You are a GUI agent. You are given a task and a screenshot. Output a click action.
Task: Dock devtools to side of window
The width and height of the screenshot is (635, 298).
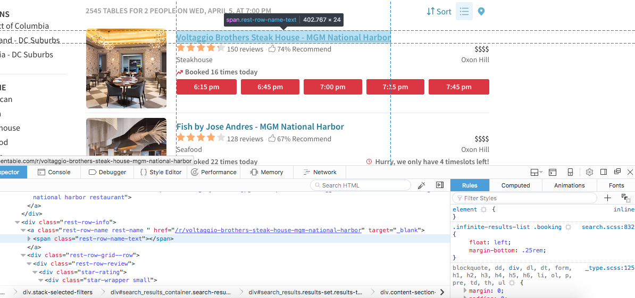tap(604, 172)
